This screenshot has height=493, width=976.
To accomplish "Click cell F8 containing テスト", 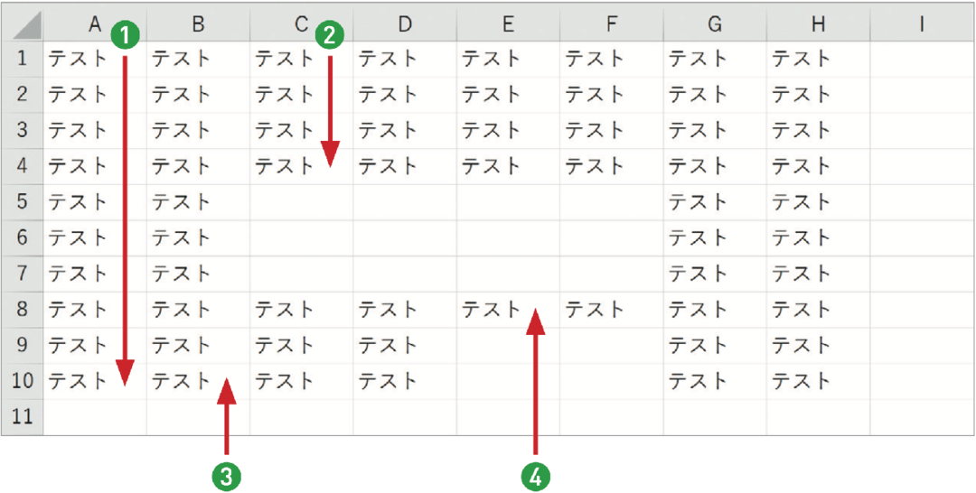I will (x=611, y=309).
